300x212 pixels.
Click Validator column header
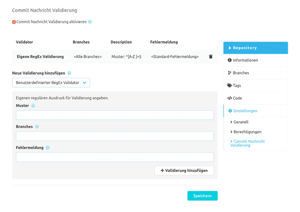pos(24,42)
